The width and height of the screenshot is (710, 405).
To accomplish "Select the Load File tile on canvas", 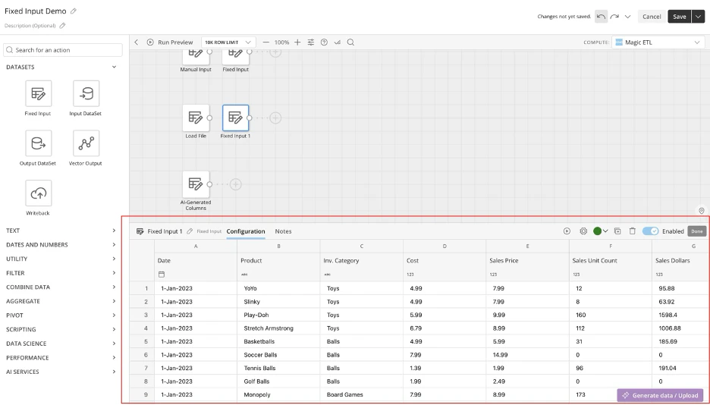I will 196,118.
